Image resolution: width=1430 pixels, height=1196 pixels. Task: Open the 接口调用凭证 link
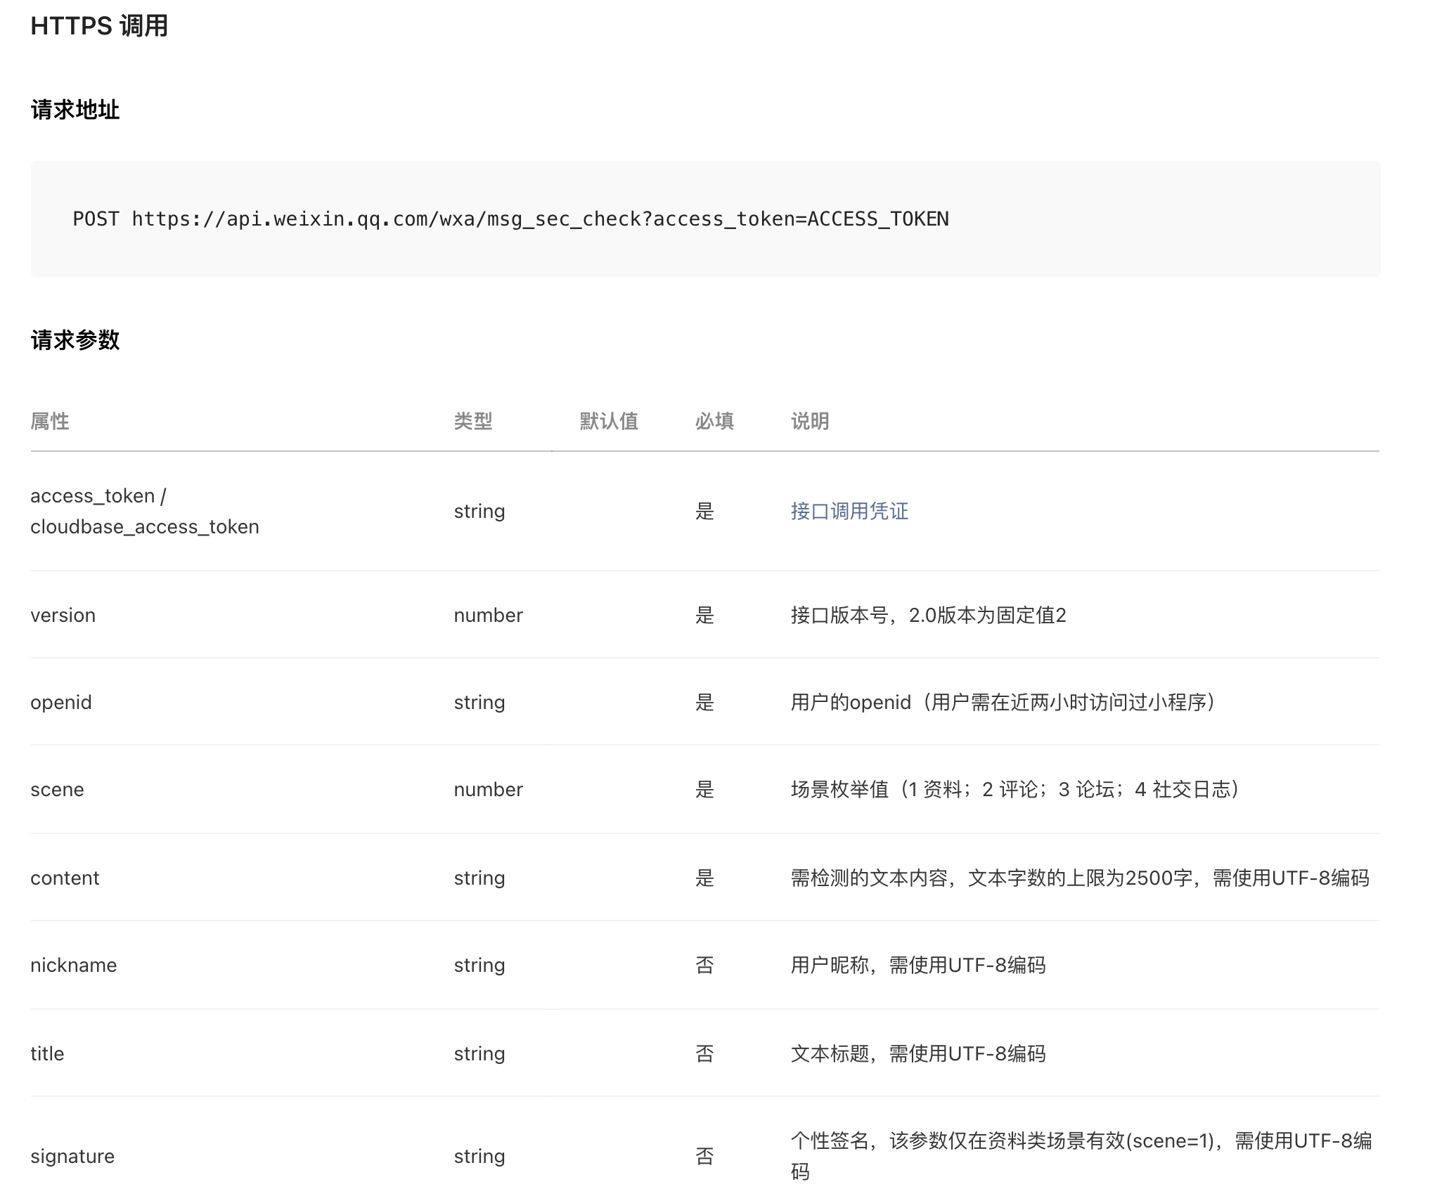click(849, 511)
